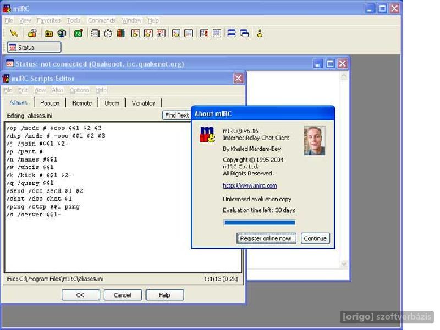
Task: Switch to the Variables tab
Action: coord(143,103)
